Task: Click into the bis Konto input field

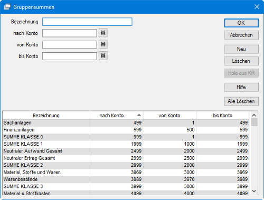Action: tap(70, 56)
